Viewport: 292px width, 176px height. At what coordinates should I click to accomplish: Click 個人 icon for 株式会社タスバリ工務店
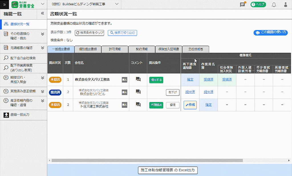point(124,80)
